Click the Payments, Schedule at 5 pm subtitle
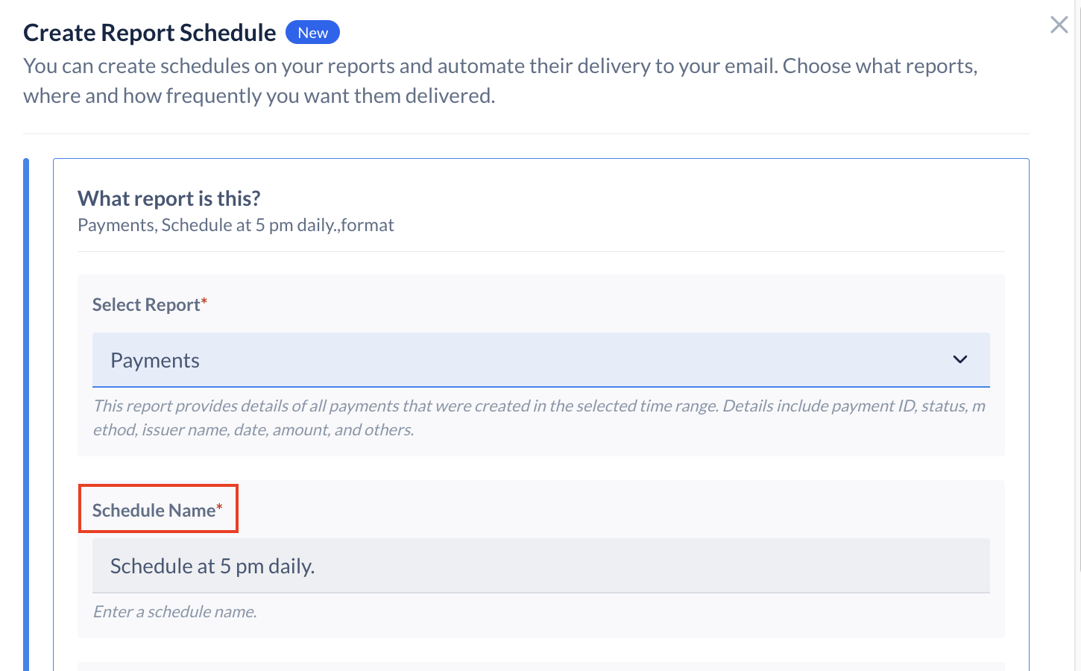This screenshot has height=671, width=1081. coord(236,224)
